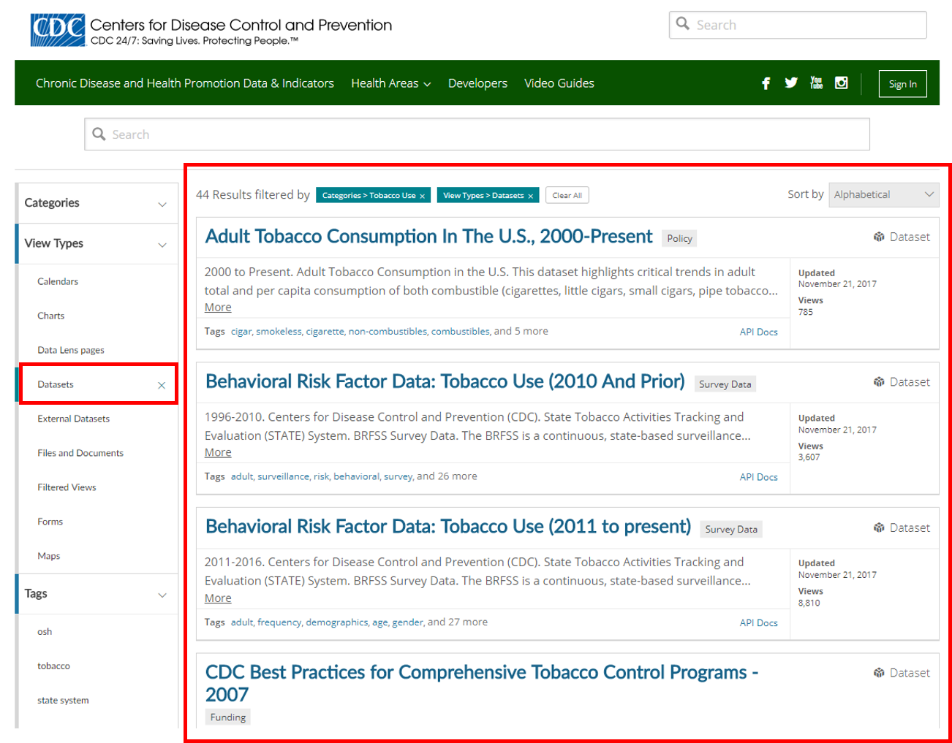Remove the View Types > Datasets filter chip
Screen dimensions: 952x743
(531, 196)
